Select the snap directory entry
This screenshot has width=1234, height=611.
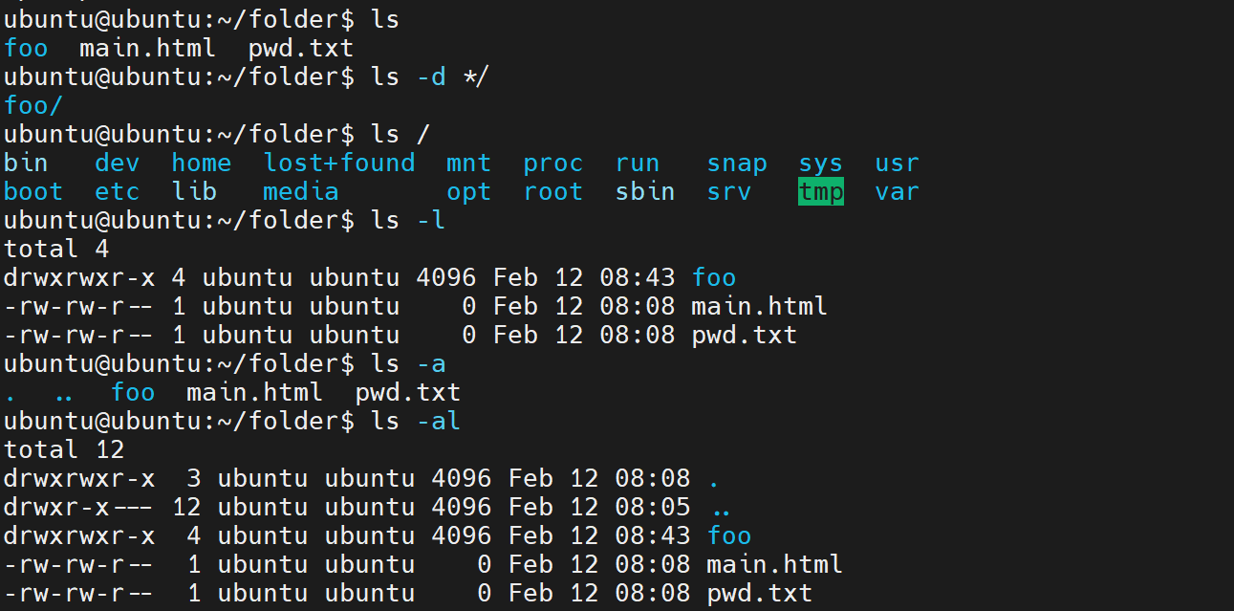pyautogui.click(x=737, y=163)
